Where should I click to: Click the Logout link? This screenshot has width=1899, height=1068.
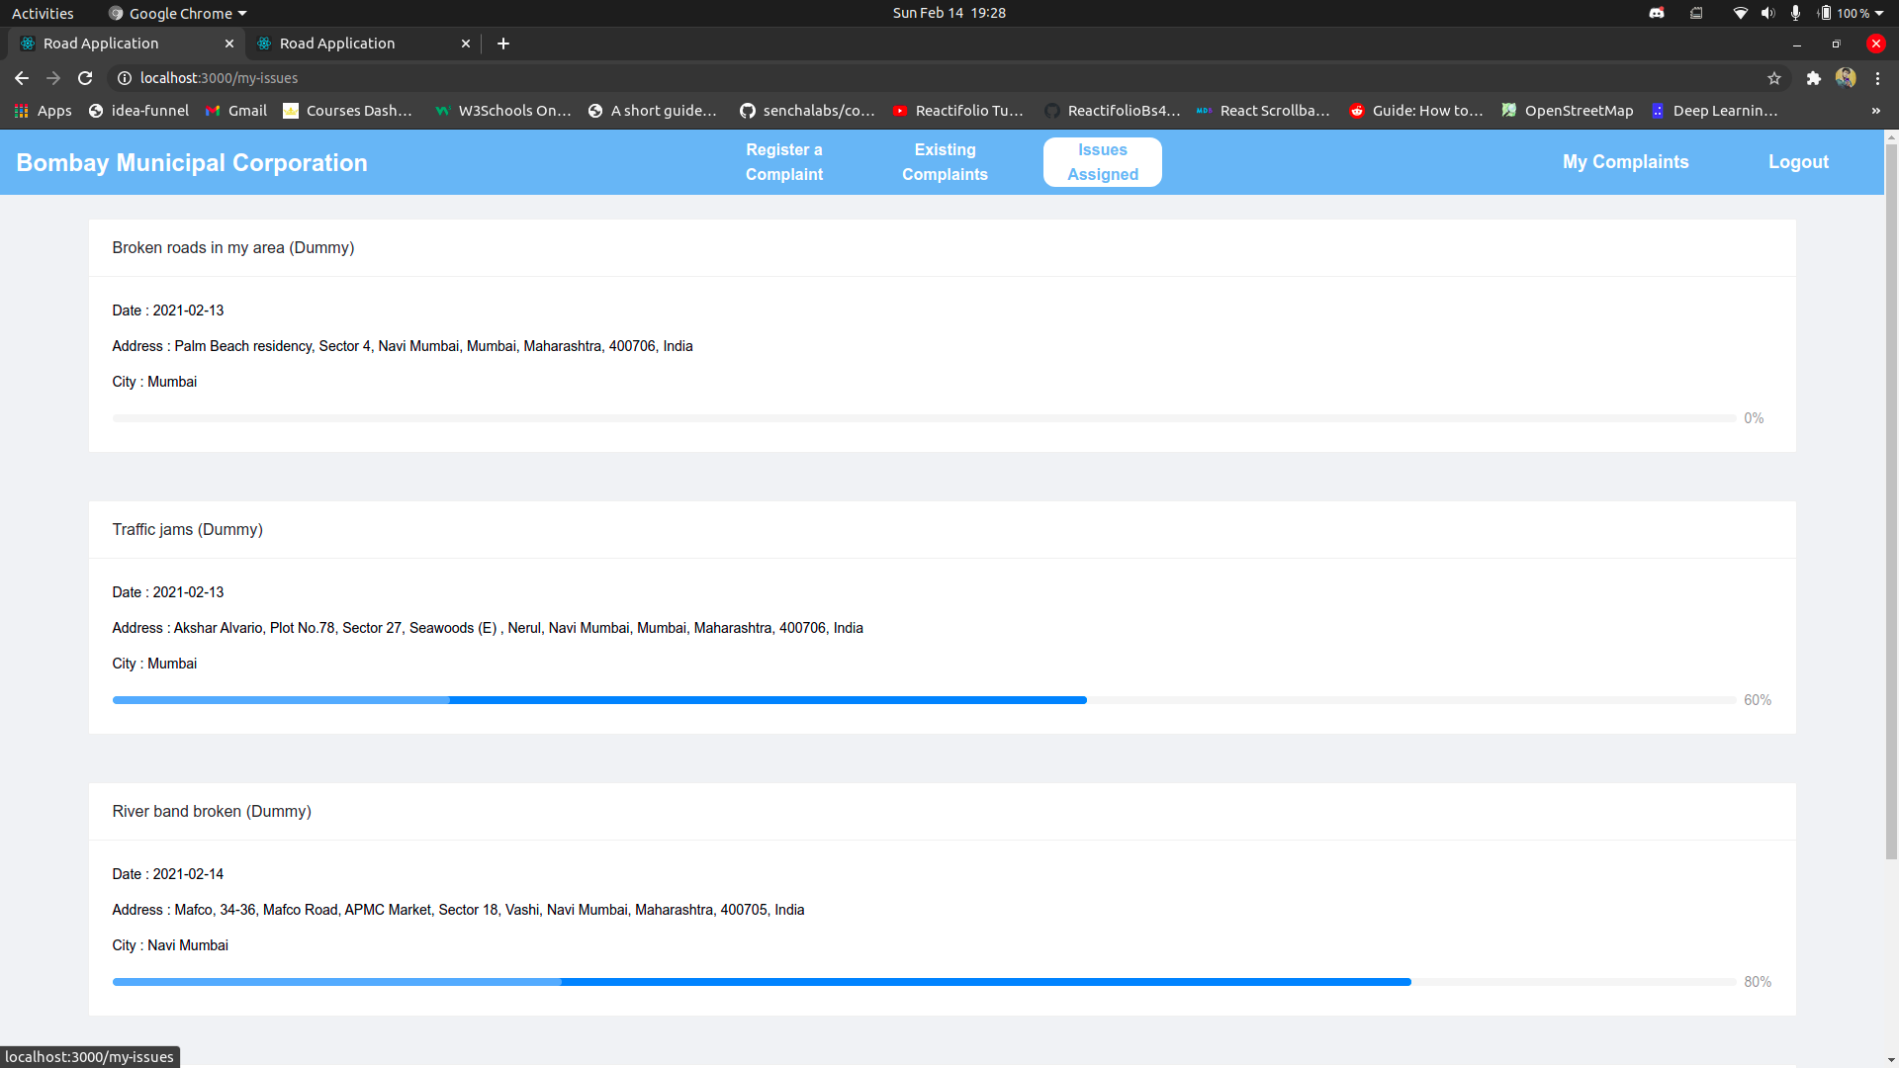[x=1798, y=162]
